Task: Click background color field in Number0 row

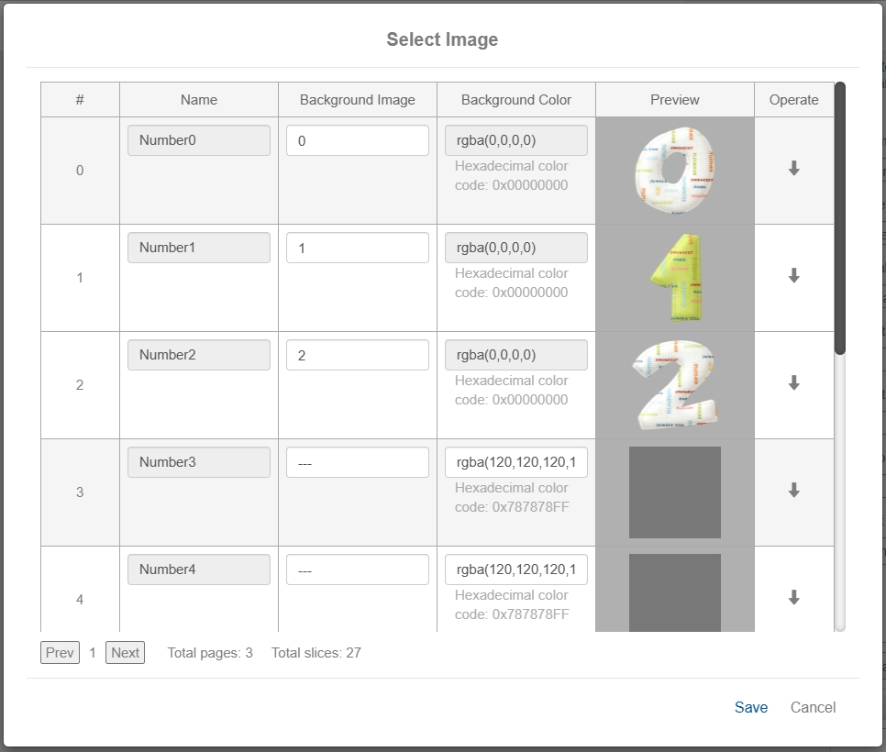Action: (516, 140)
